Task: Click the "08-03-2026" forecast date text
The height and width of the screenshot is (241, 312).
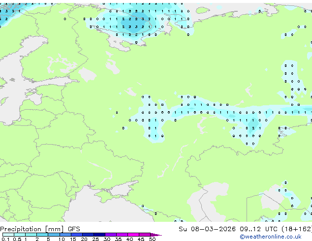Action: click(213, 229)
